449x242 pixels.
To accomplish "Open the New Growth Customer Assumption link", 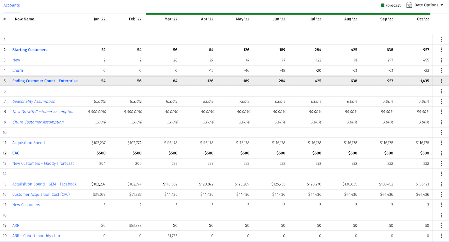I will pos(43,112).
